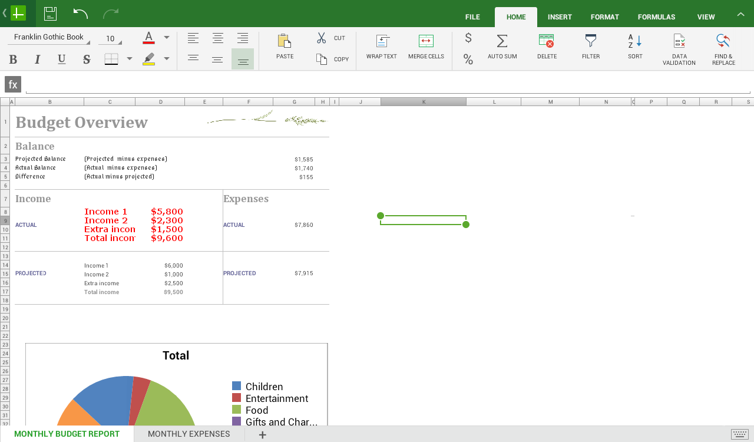Align text center horizontally
This screenshot has height=442, width=754.
218,38
